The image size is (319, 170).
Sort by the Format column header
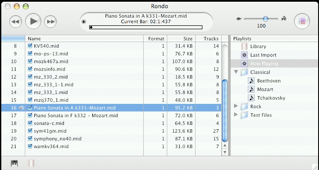155,39
